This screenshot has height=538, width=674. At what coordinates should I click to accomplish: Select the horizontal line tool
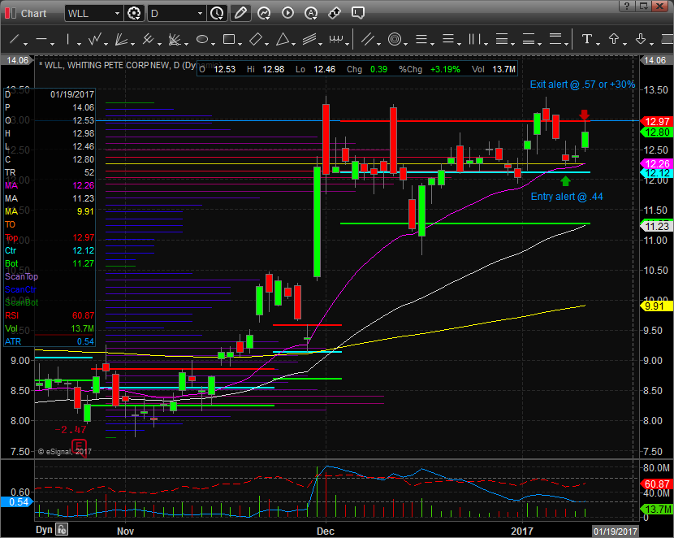coord(41,40)
